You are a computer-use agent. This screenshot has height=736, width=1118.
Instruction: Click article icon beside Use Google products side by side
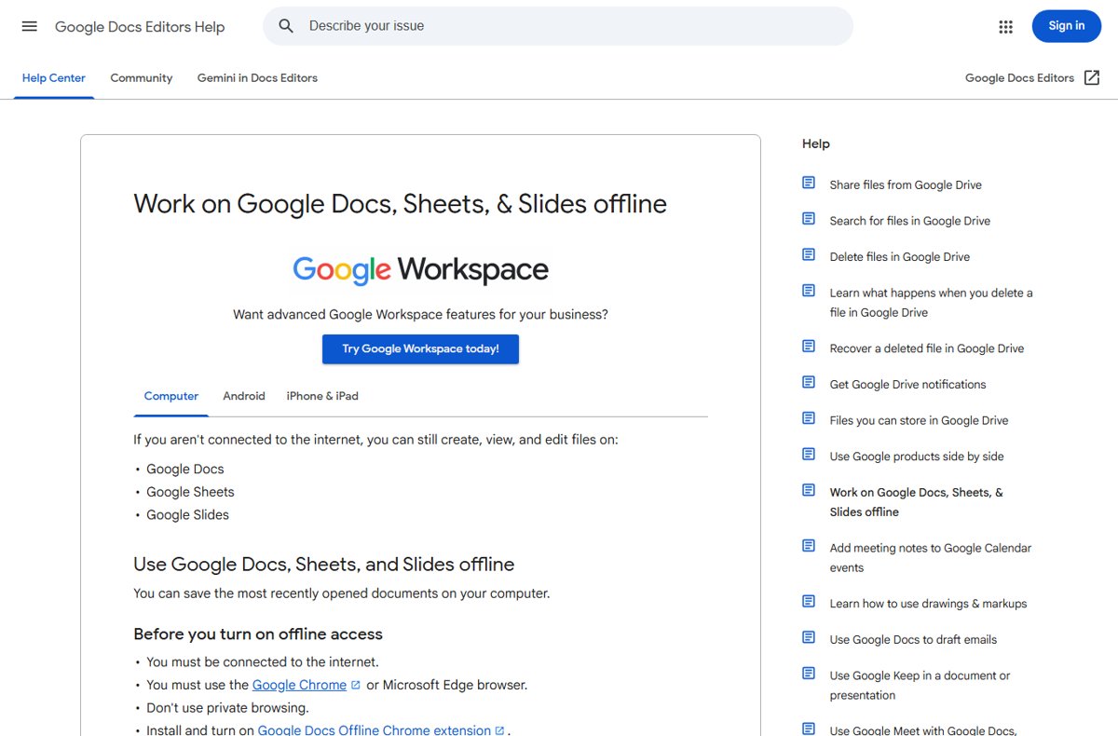pyautogui.click(x=809, y=455)
